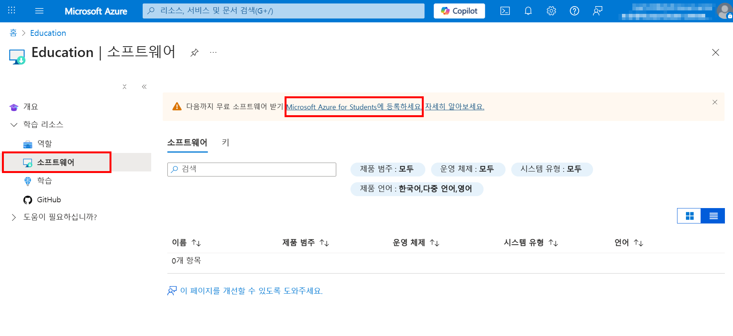This screenshot has height=336, width=733.
Task: Open the Azure portal apps grid icon
Action: tap(12, 10)
